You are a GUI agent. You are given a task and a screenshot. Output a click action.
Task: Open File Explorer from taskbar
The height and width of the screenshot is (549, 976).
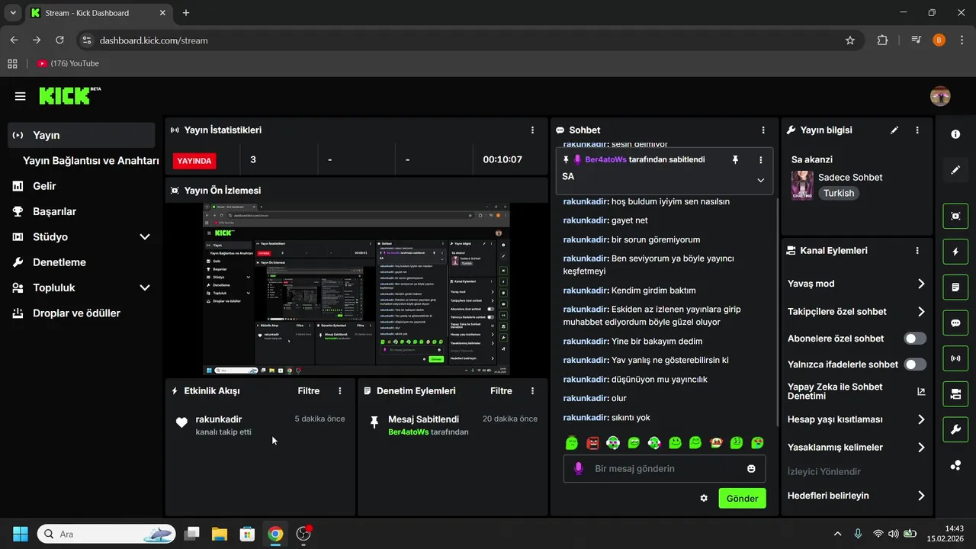[x=219, y=534]
